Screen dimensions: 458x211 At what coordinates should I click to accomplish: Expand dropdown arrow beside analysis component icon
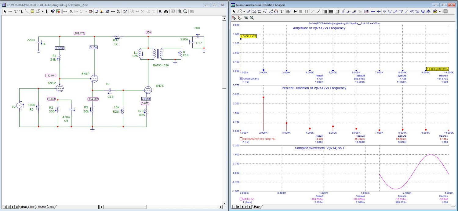coord(244,12)
